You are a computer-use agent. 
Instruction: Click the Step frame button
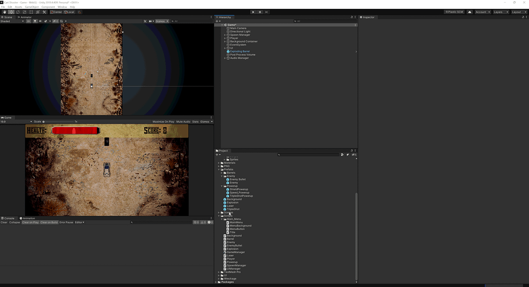click(x=266, y=12)
